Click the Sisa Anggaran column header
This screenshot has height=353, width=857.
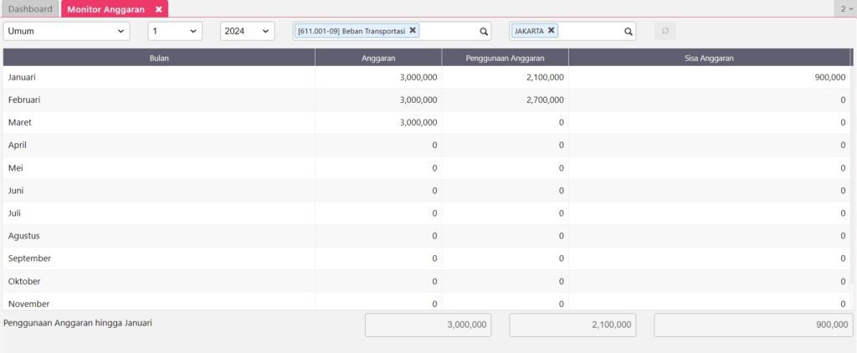tap(709, 58)
